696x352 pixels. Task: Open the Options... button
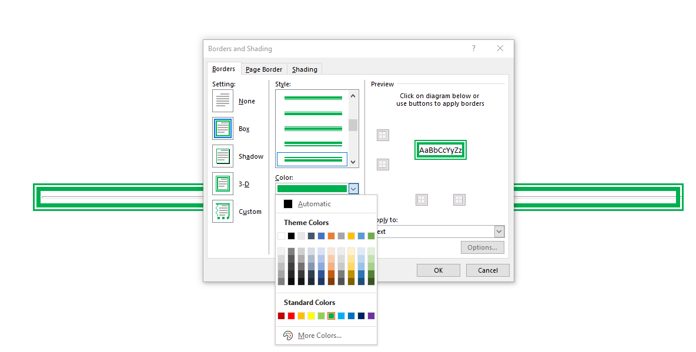[482, 247]
